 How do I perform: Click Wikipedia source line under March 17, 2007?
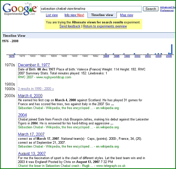[68, 146]
